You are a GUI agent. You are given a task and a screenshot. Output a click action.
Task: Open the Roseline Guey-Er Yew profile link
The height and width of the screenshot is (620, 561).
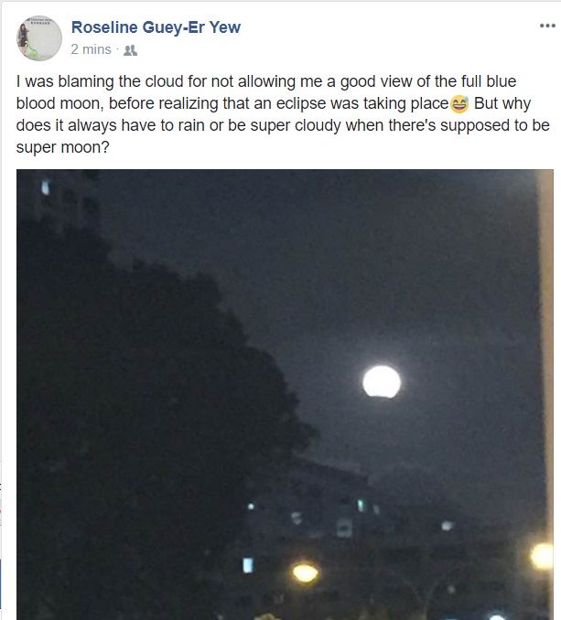[156, 27]
